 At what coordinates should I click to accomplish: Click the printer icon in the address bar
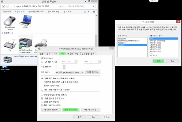(18, 6)
